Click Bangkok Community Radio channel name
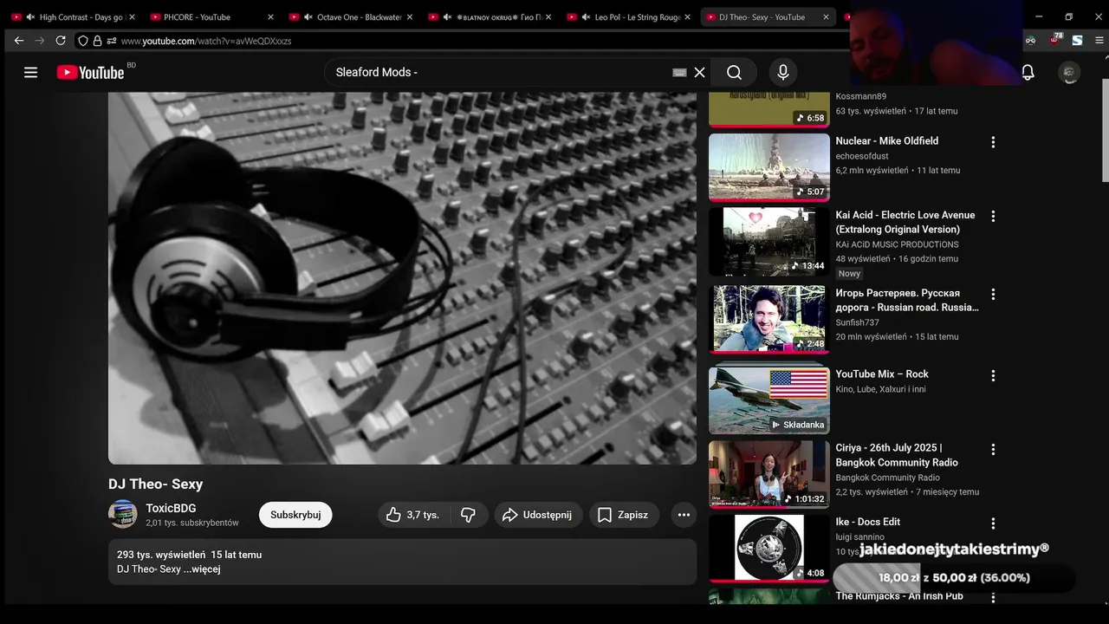1109x624 pixels. [x=887, y=478]
